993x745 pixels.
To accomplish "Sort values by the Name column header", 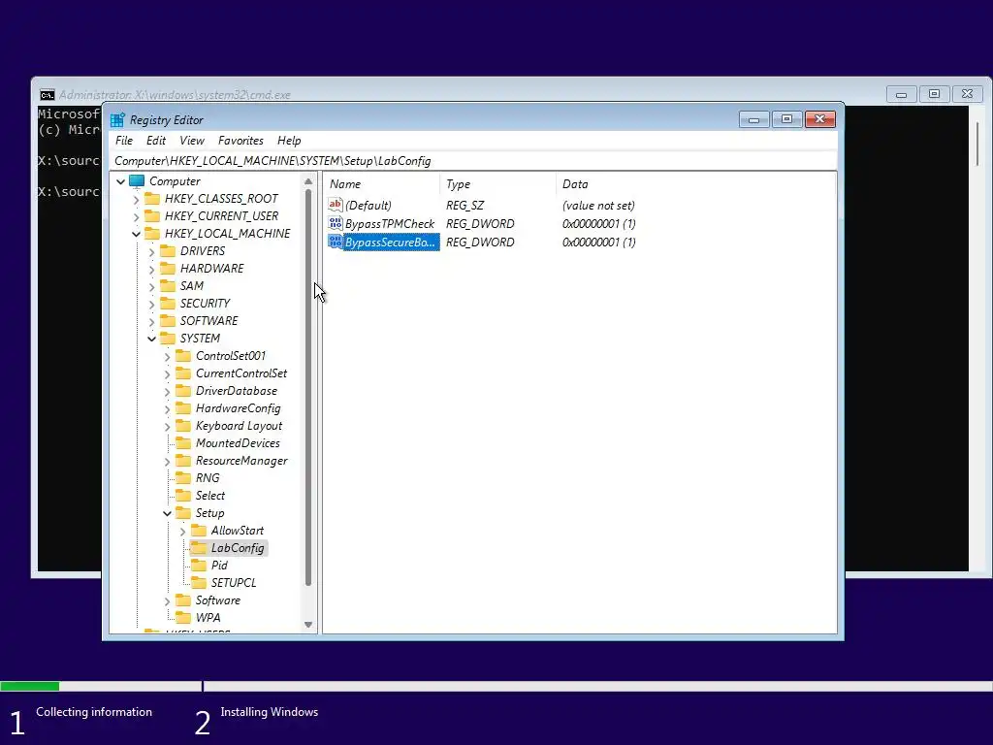I will coord(381,184).
